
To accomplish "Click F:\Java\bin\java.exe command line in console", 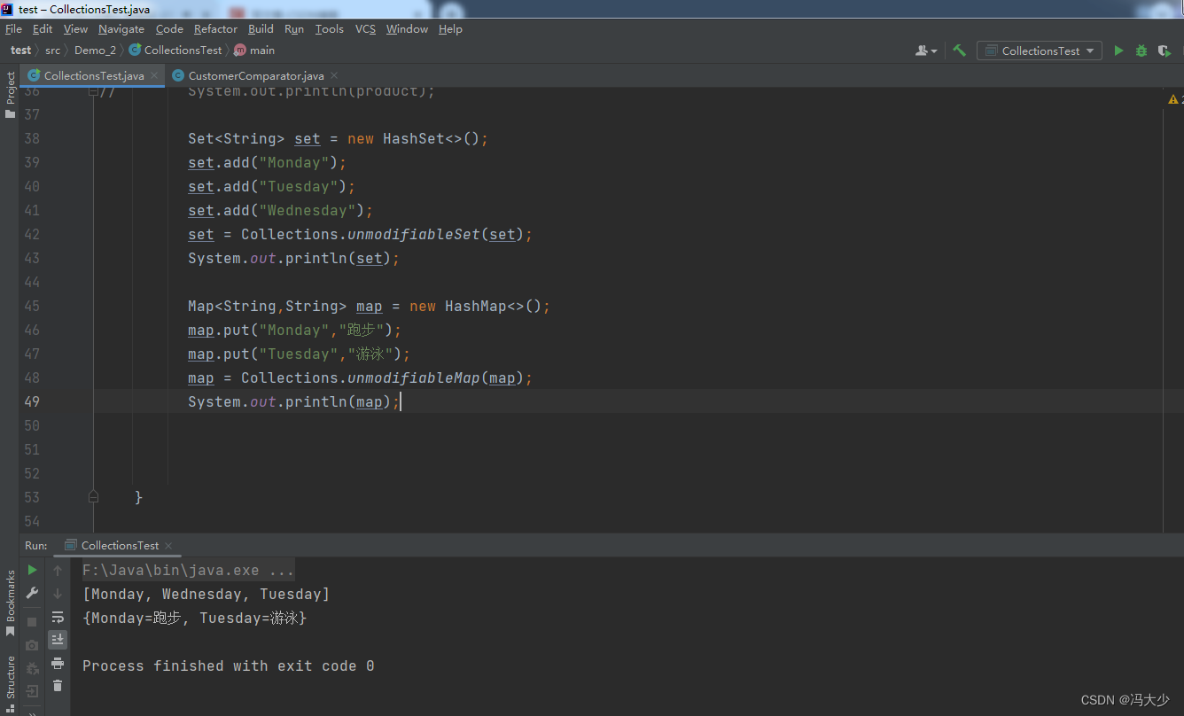I will (x=188, y=570).
